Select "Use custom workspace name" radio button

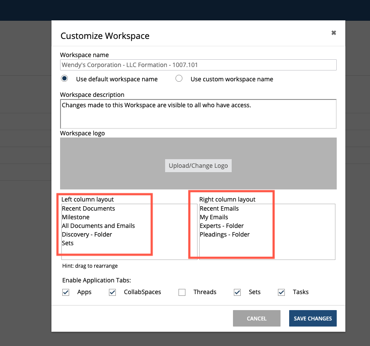coord(179,79)
